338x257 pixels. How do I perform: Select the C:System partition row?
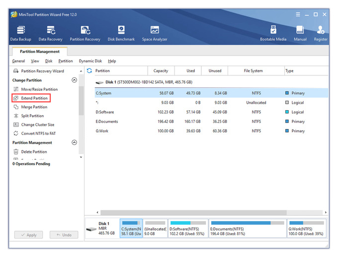[x=211, y=93]
